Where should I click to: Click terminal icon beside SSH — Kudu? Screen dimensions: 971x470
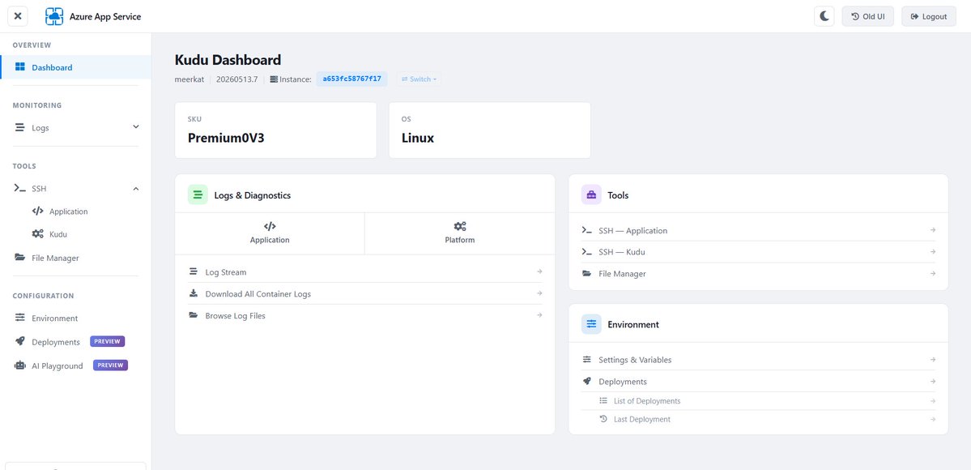pyautogui.click(x=587, y=252)
